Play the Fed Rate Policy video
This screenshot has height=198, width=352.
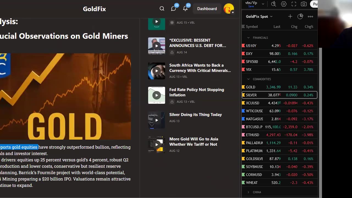tap(156, 95)
